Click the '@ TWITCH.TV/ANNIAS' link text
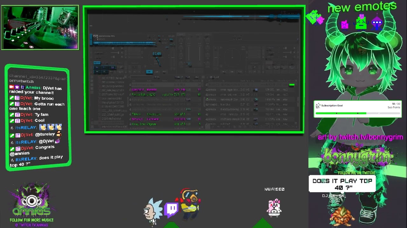The width and height of the screenshot is (407, 228). (31, 225)
